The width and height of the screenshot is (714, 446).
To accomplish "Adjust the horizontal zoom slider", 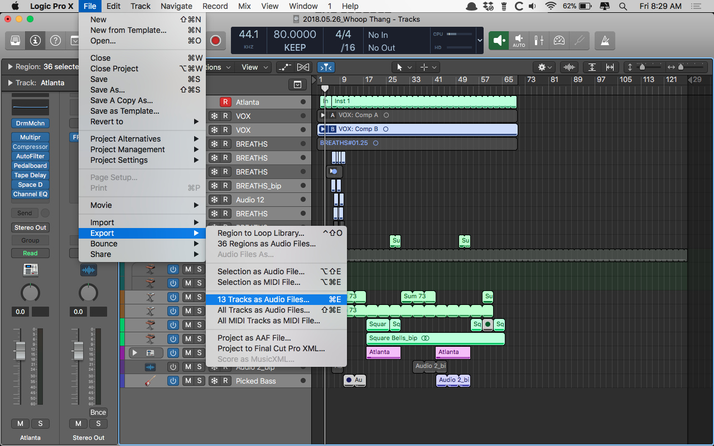I will [x=681, y=67].
